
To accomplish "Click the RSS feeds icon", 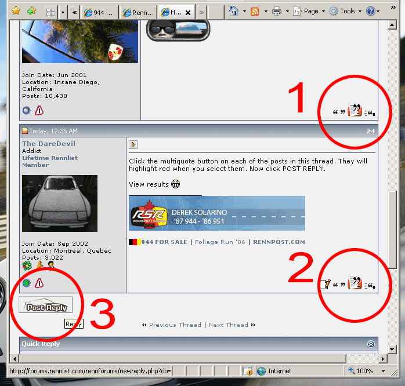I will tap(255, 11).
